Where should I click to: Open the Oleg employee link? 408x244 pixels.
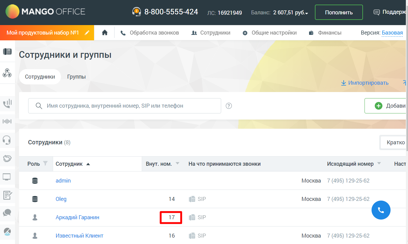point(61,199)
